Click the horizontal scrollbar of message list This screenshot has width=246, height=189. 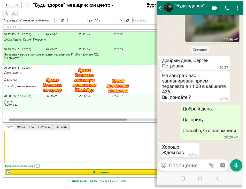pos(68,120)
